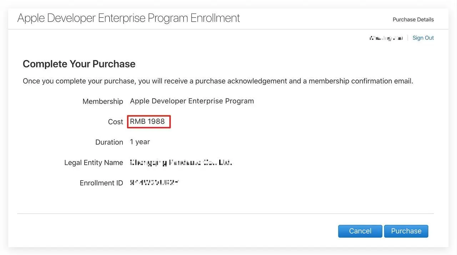Click the blurred legal entity name value
This screenshot has height=255, width=457.
[181, 163]
